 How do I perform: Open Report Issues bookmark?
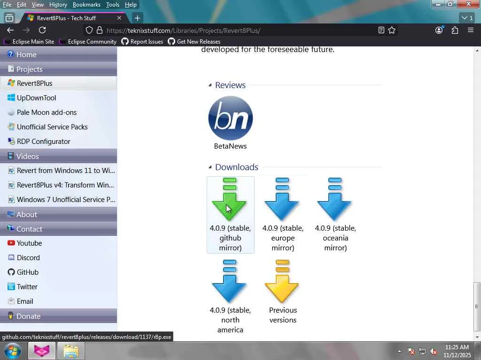(x=142, y=42)
